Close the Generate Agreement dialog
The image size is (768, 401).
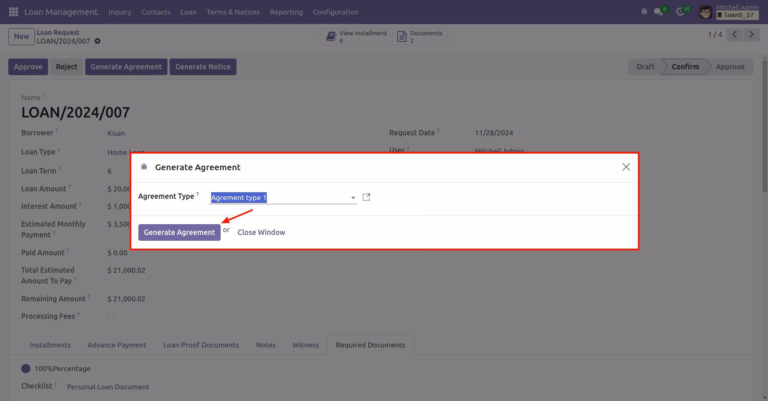click(626, 167)
